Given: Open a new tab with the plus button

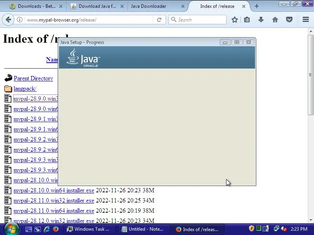Looking at the screenshot, I should coord(257,6).
